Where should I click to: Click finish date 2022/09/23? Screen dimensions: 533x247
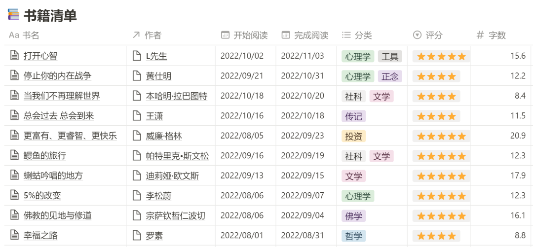[303, 136]
